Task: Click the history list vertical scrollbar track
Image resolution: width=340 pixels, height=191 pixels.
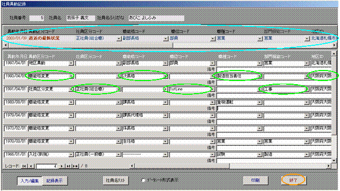Action: (x=334, y=146)
